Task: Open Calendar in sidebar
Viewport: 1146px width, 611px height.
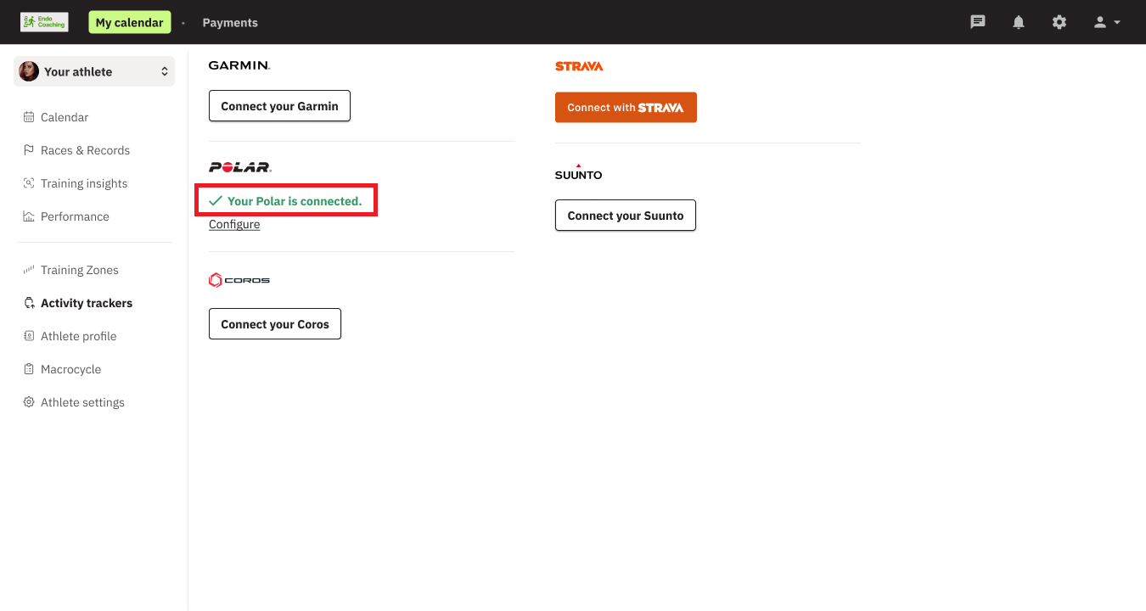Action: pyautogui.click(x=65, y=117)
